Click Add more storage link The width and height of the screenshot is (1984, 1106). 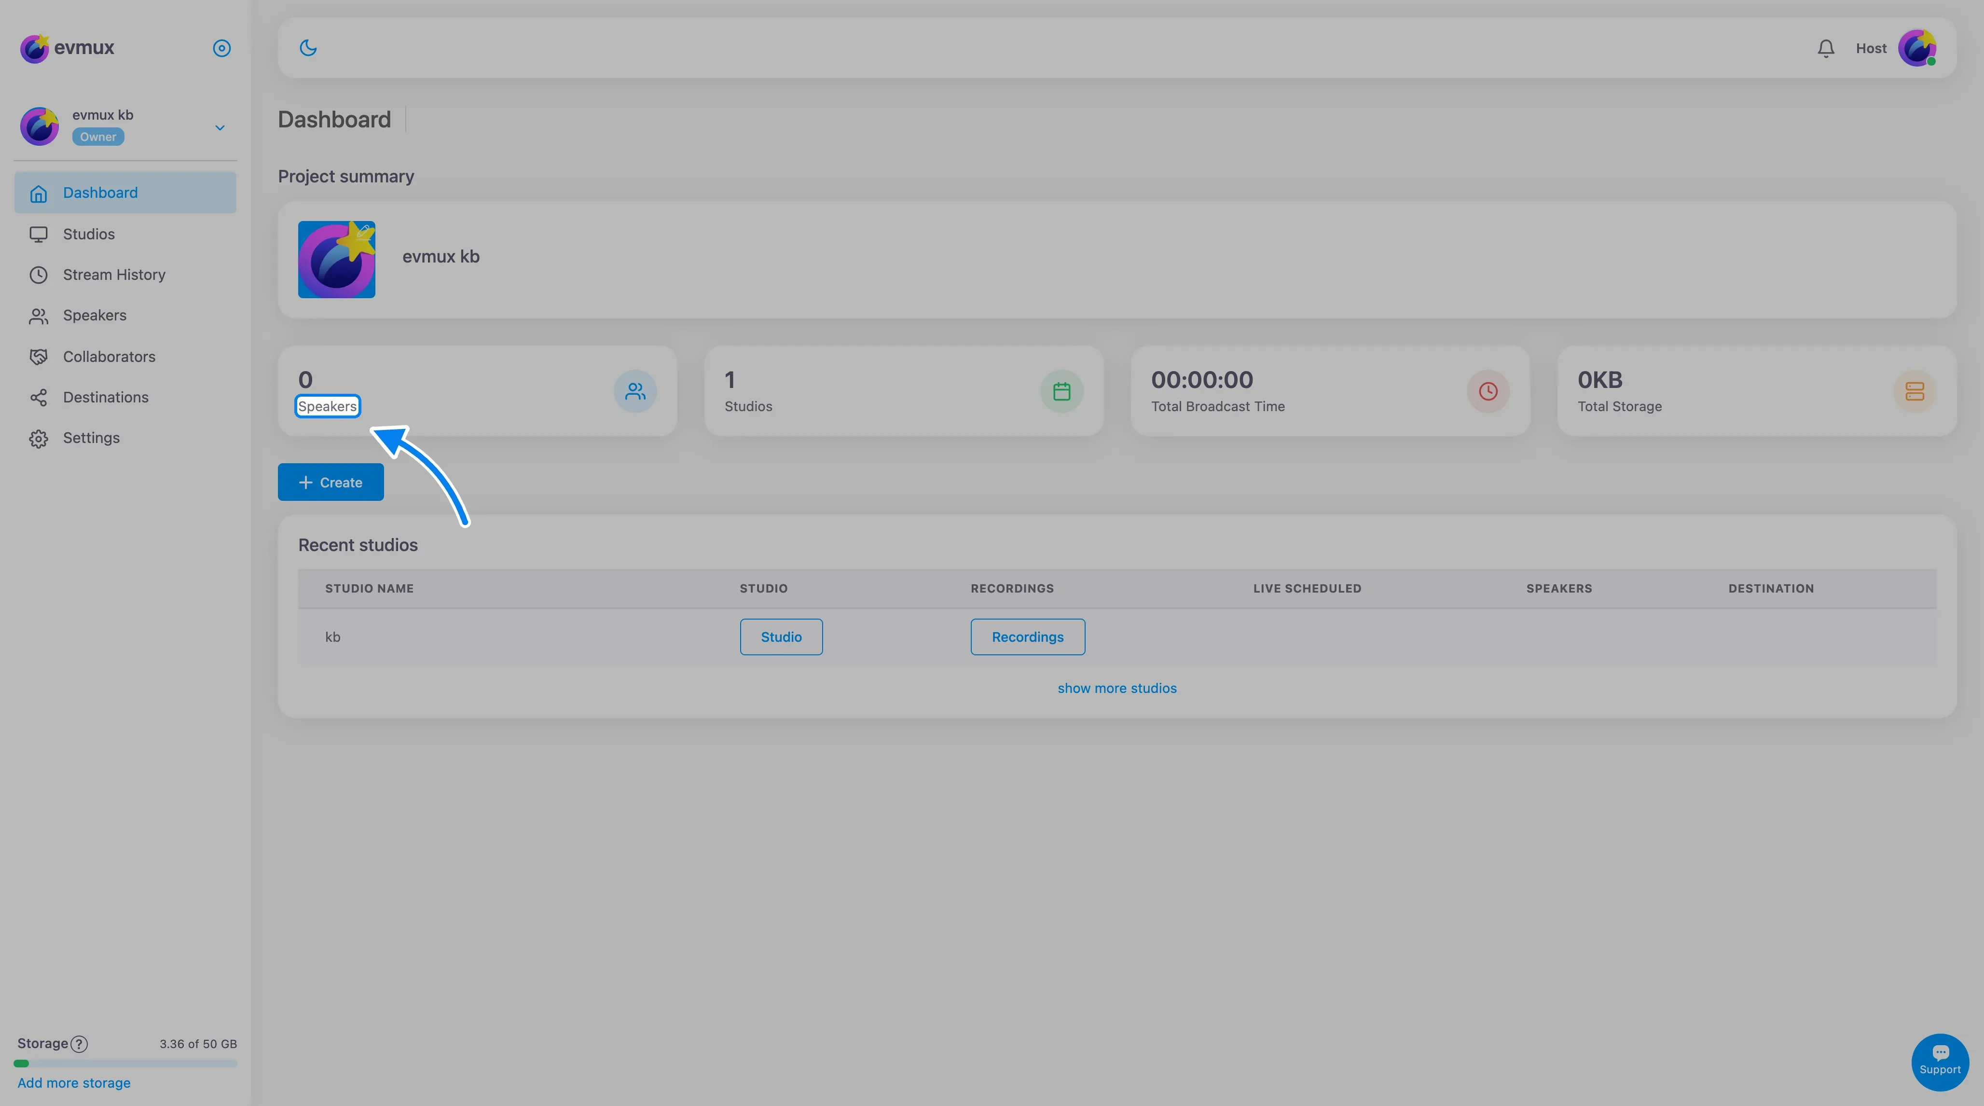(74, 1083)
